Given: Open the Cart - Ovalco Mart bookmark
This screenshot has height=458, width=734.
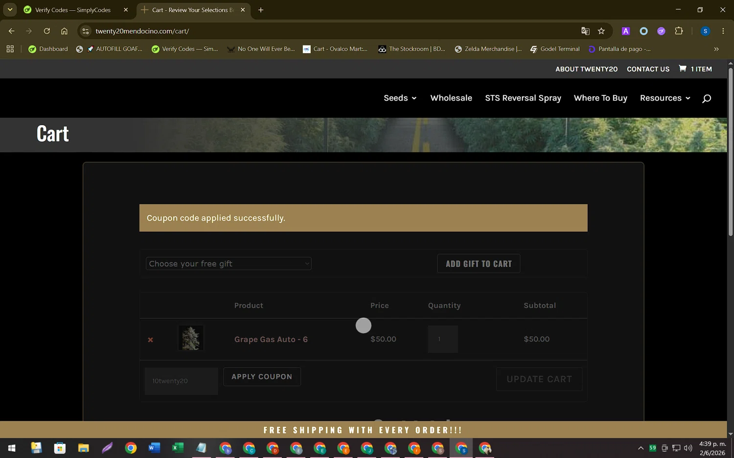Looking at the screenshot, I should (x=335, y=49).
